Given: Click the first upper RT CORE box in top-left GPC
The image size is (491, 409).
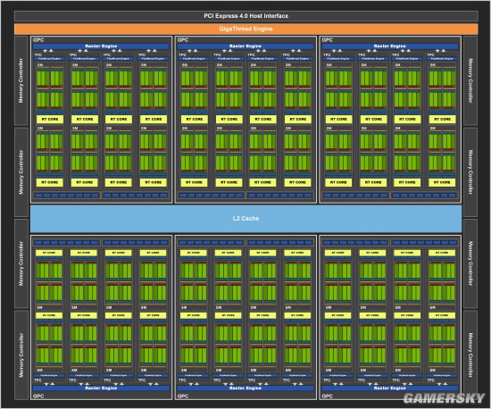Looking at the screenshot, I should (50, 120).
